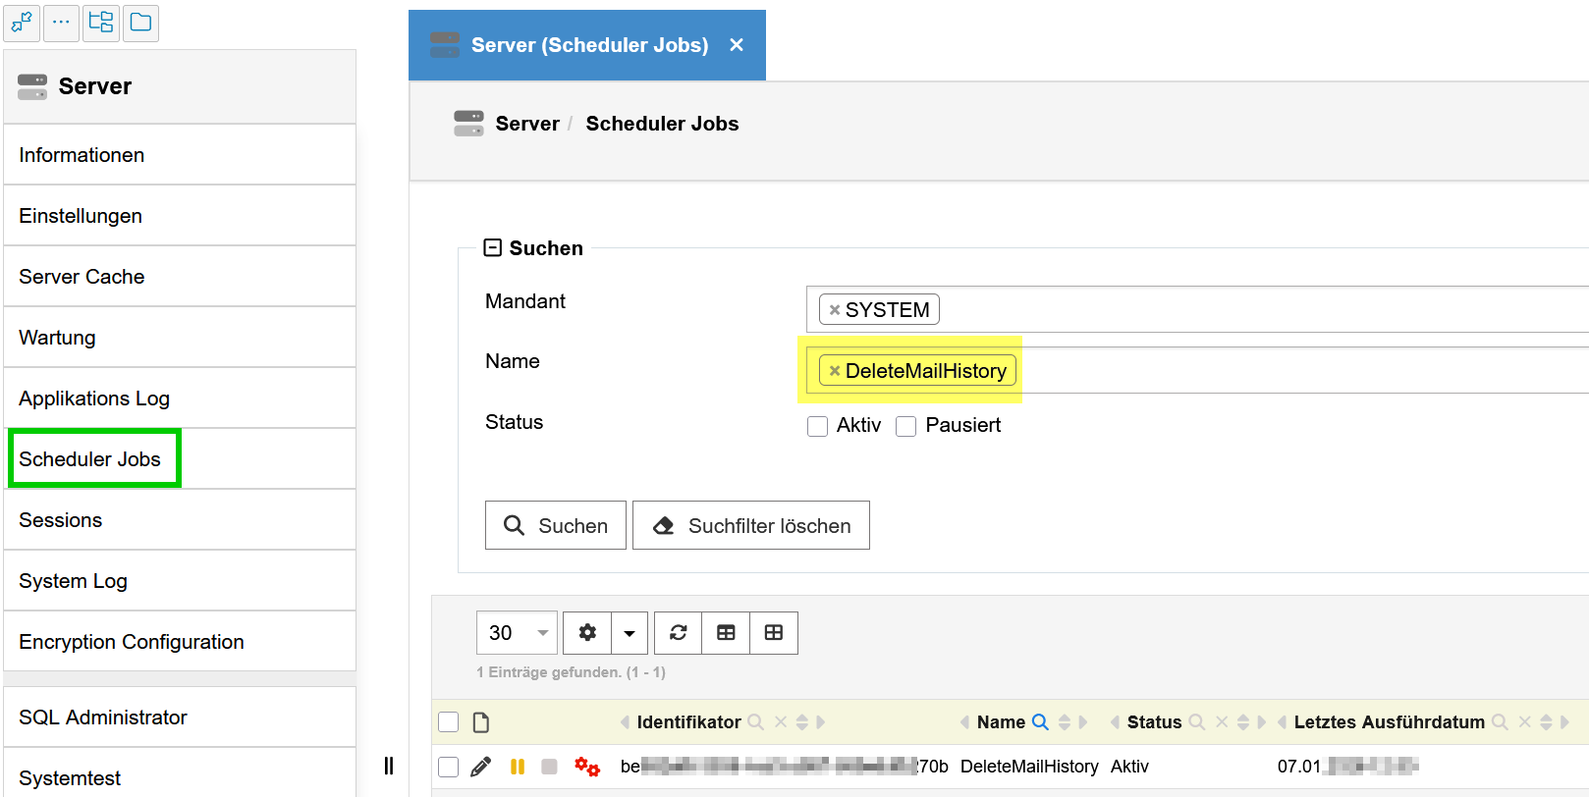Click the pencil edit icon for DeleteMailHistory
Viewport: 1589px width, 797px height.
(480, 767)
